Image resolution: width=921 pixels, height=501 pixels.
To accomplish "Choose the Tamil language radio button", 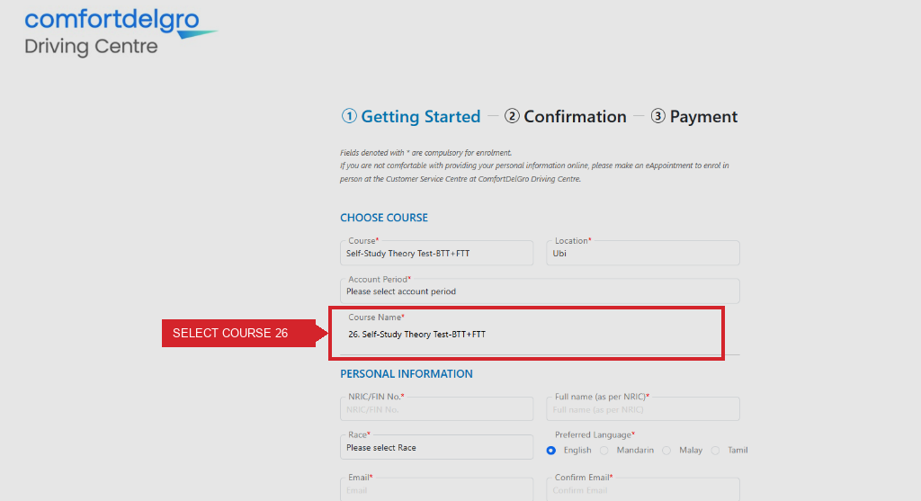I will point(715,451).
